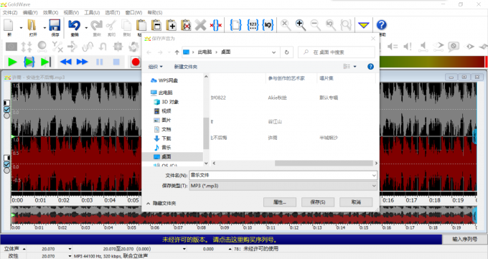Image resolution: width=488 pixels, height=259 pixels.
Task: Click the unlicensed version purchase banner
Action: pos(221,240)
